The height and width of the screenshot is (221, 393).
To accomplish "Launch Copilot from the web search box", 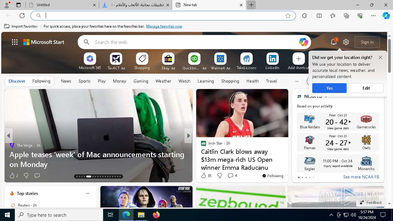I will point(303,42).
